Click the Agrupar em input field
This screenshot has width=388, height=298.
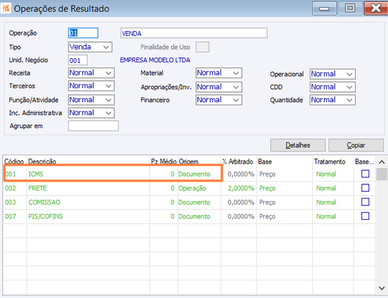[x=93, y=126]
